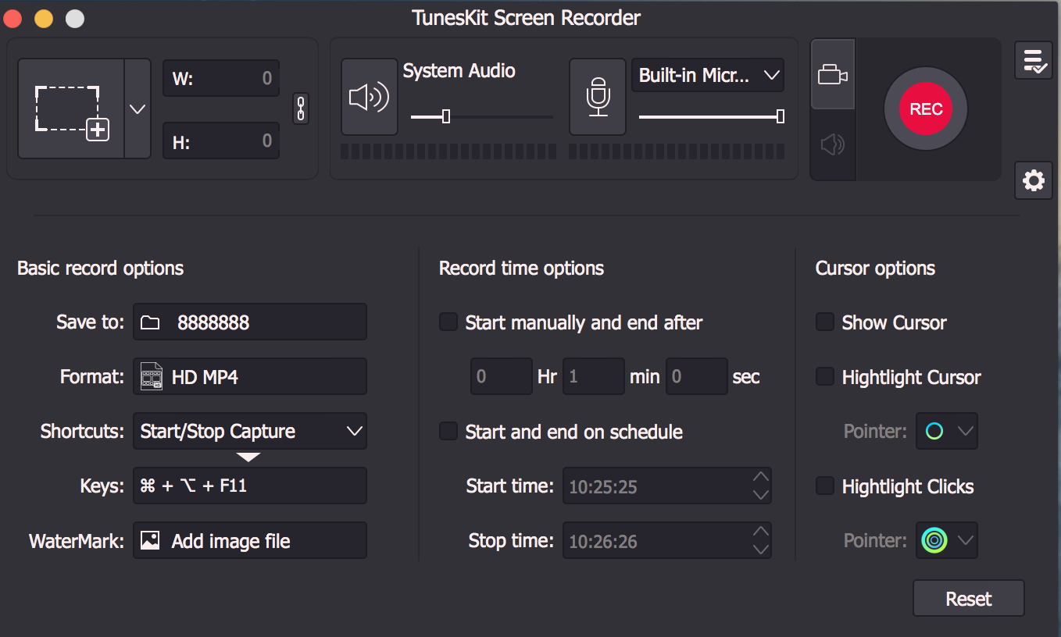The height and width of the screenshot is (637, 1061).
Task: Click the Basic record options heading
Action: coord(101,269)
